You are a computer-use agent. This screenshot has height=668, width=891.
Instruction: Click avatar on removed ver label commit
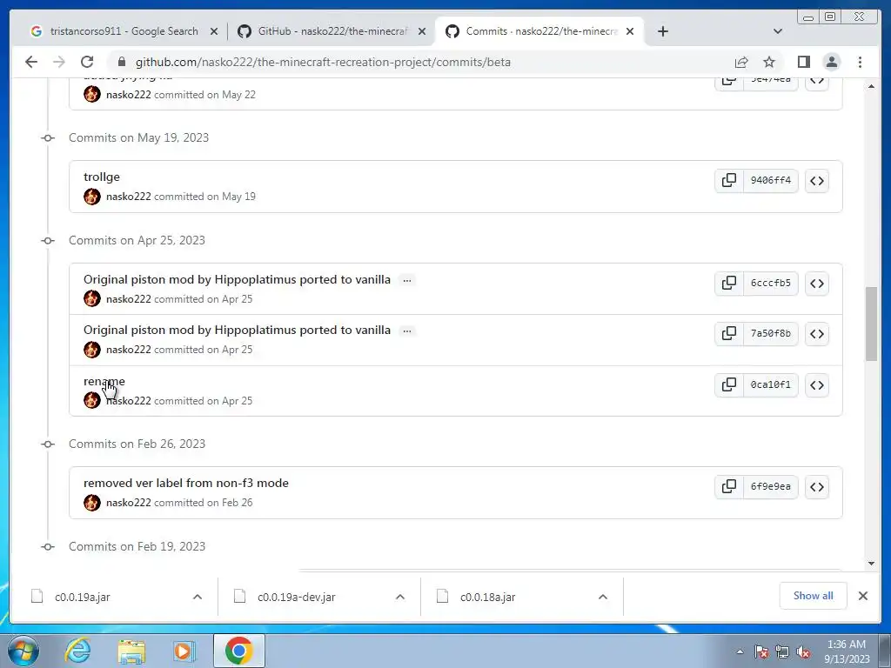92,503
